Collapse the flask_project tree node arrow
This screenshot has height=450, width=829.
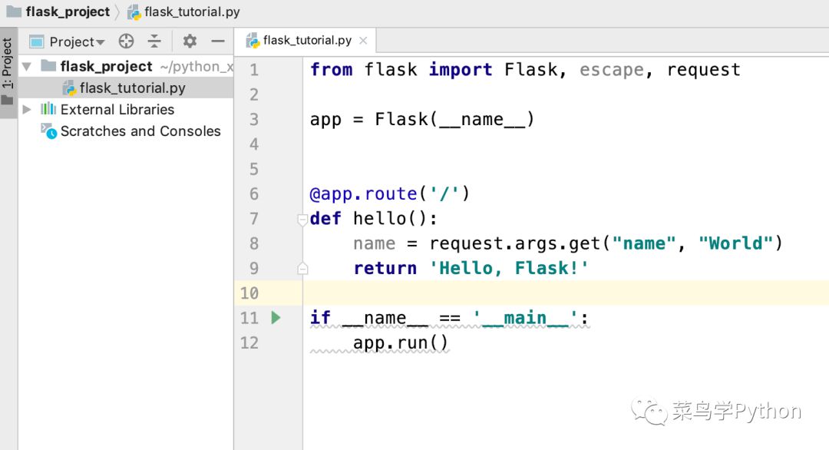click(x=27, y=67)
